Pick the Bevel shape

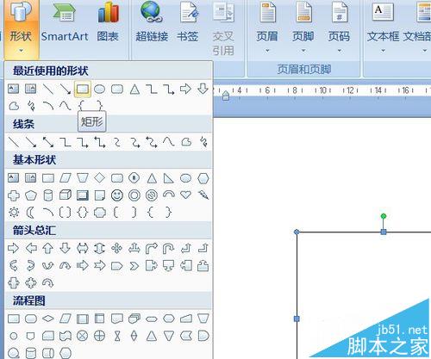tap(83, 195)
